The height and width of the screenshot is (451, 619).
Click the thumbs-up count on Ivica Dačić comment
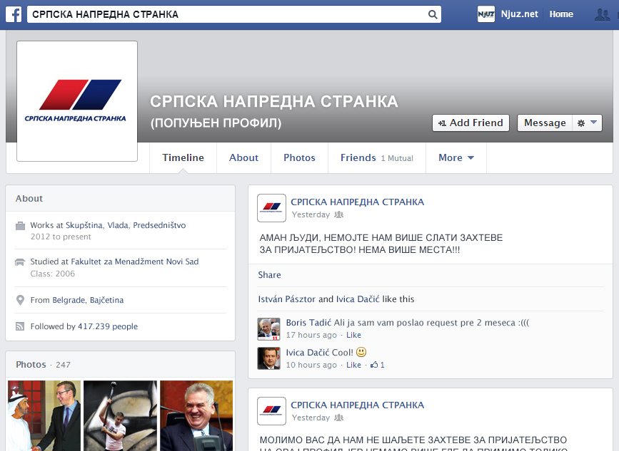click(378, 365)
